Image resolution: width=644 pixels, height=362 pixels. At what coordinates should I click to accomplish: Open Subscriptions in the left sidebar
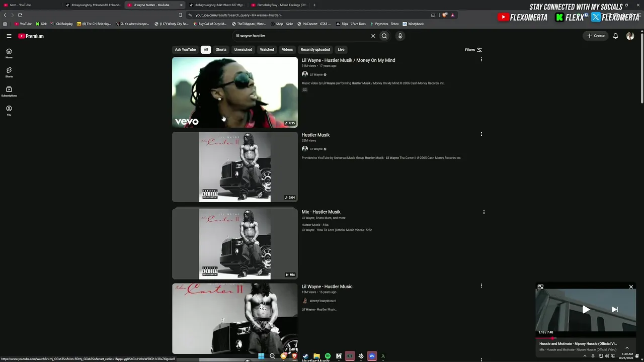(9, 92)
